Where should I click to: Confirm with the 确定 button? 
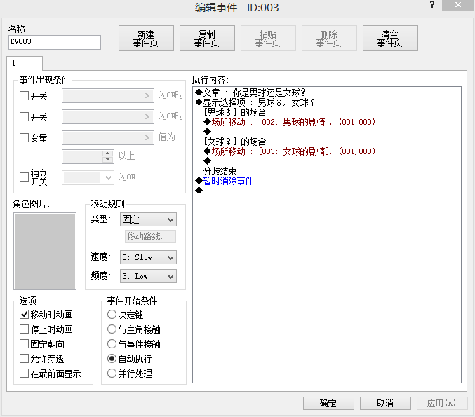(328, 403)
